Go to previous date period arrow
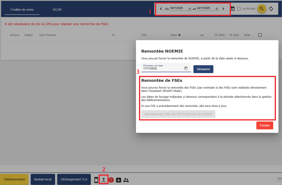 click(x=161, y=9)
